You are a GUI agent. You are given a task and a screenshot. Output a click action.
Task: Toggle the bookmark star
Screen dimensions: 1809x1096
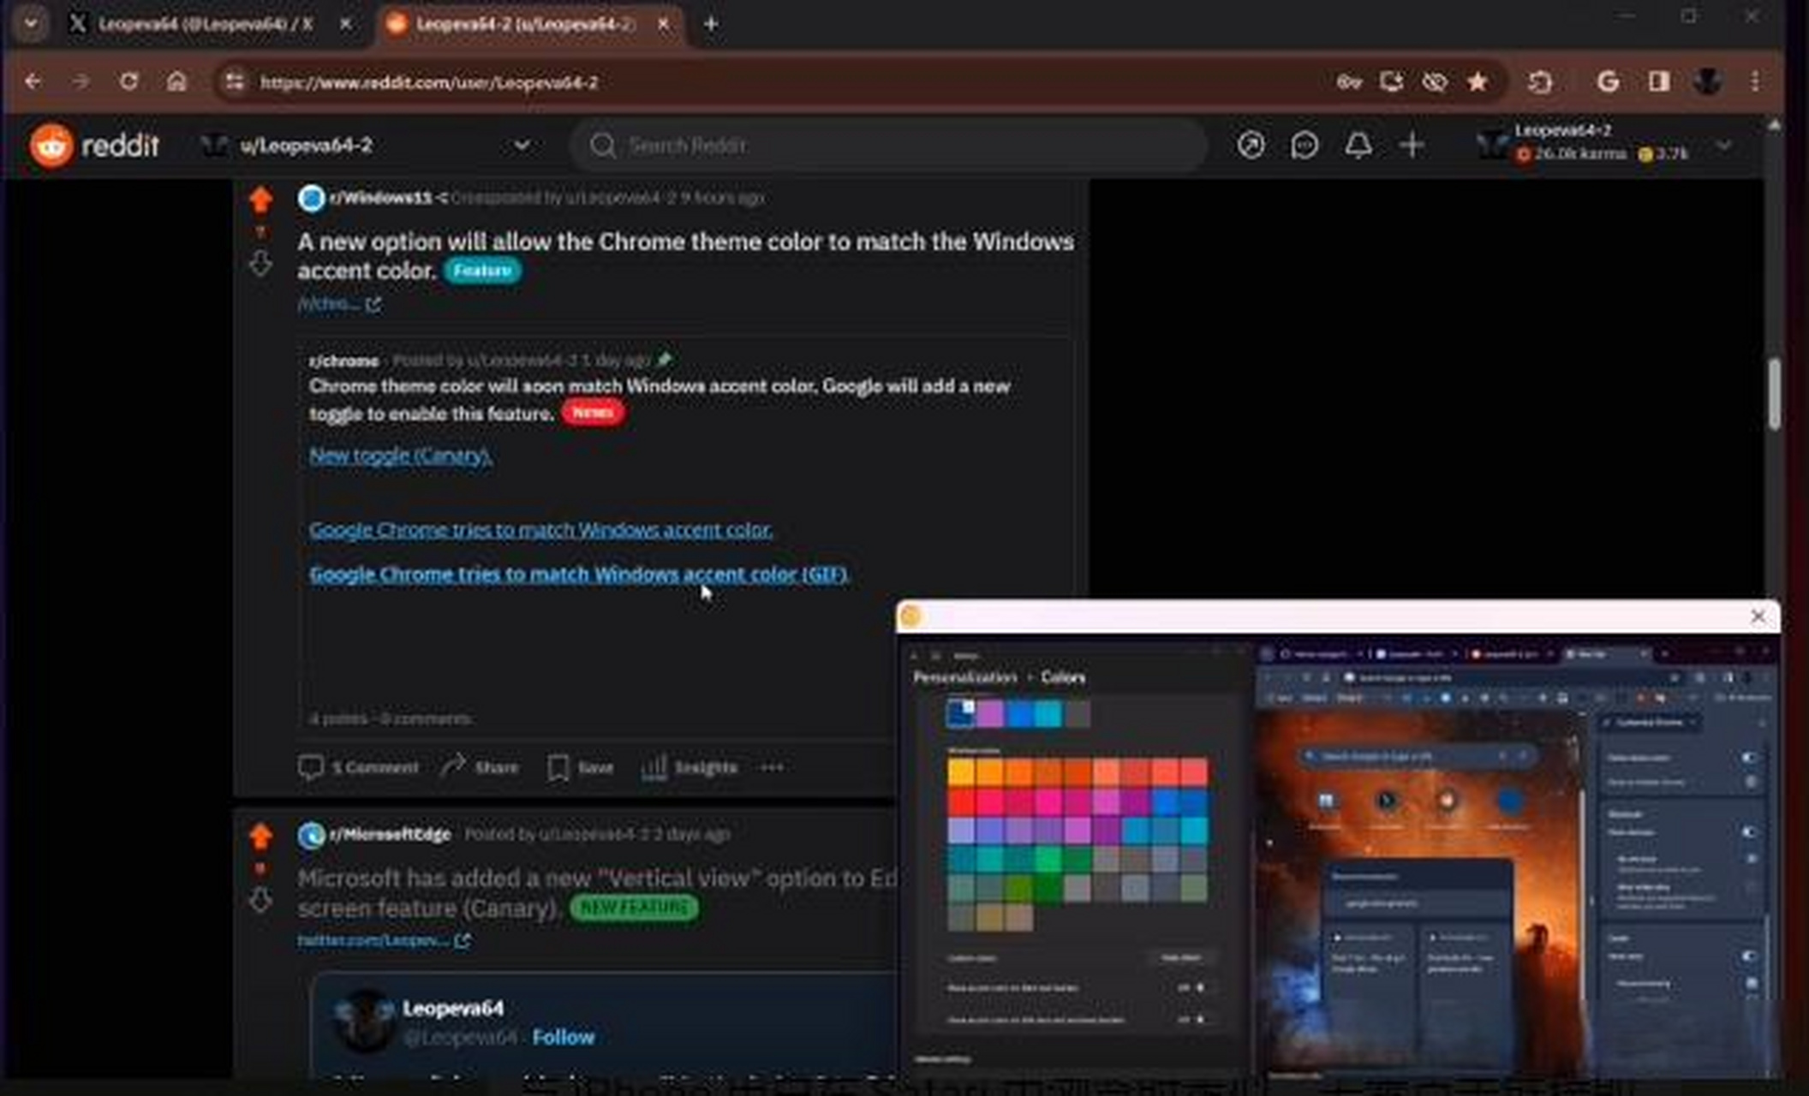(x=1478, y=82)
